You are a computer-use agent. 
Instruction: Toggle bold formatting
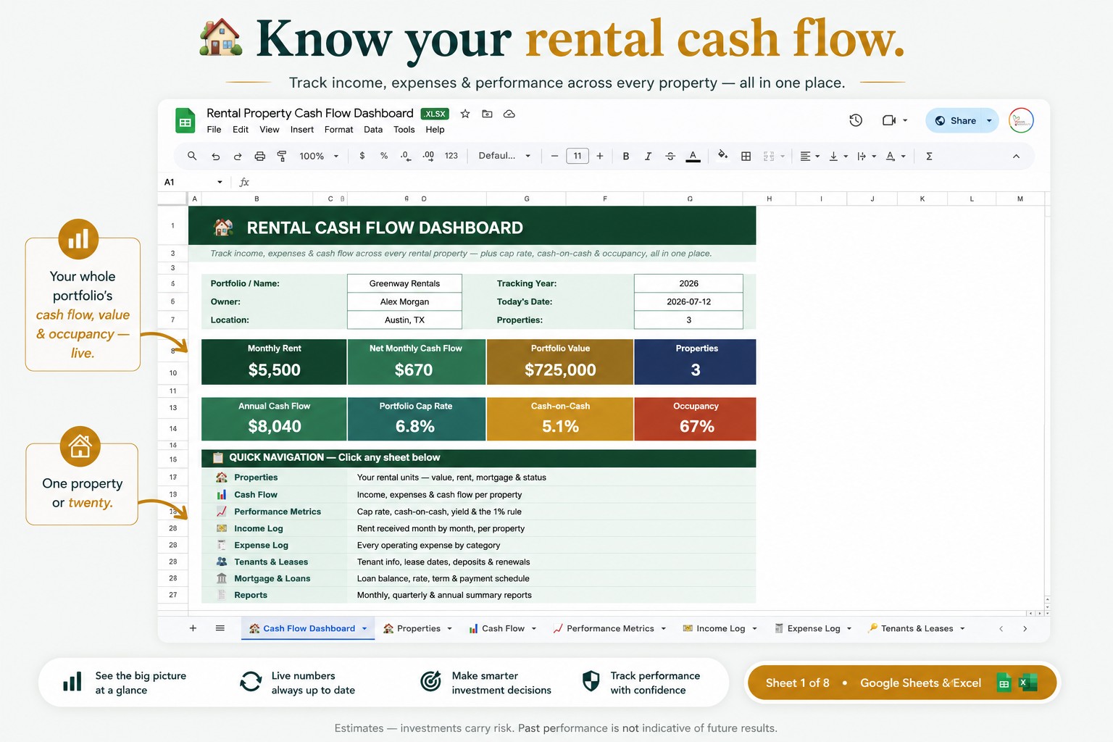tap(626, 156)
